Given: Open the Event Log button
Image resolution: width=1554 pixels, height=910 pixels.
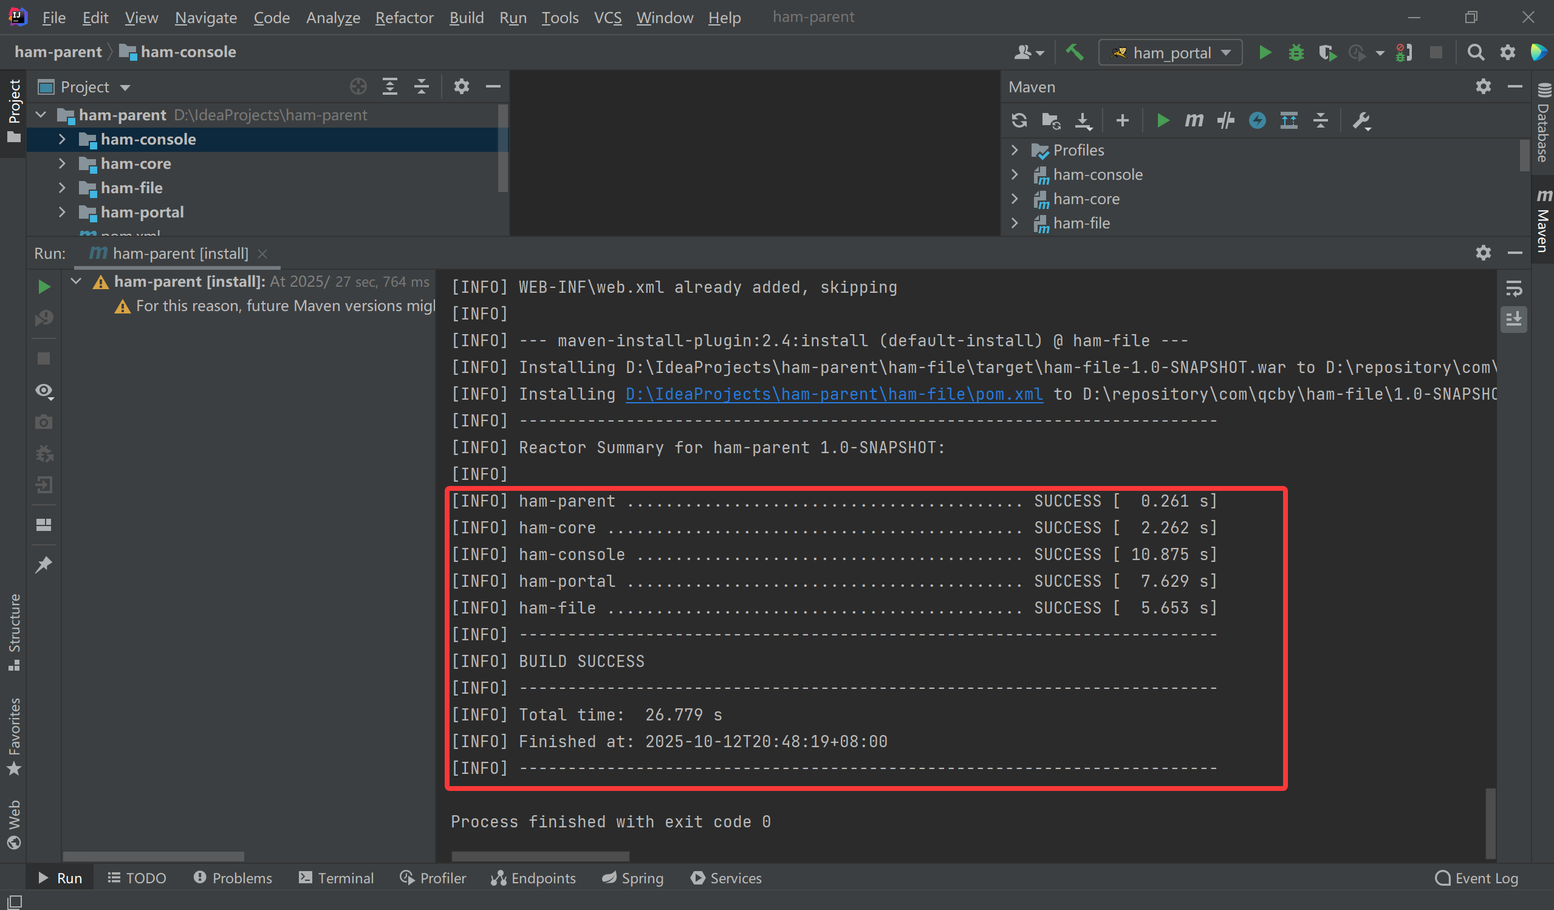Looking at the screenshot, I should point(1477,877).
